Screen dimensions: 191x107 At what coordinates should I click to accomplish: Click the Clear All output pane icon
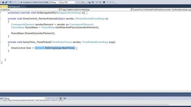point(61,98)
